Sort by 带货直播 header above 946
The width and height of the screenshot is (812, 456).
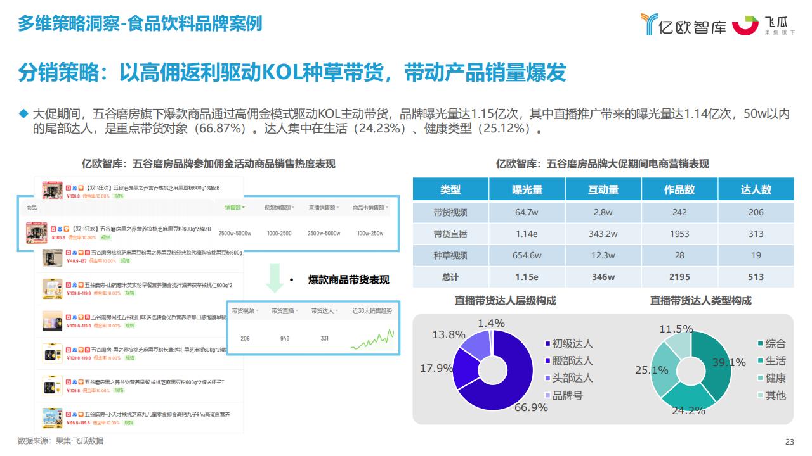285,311
